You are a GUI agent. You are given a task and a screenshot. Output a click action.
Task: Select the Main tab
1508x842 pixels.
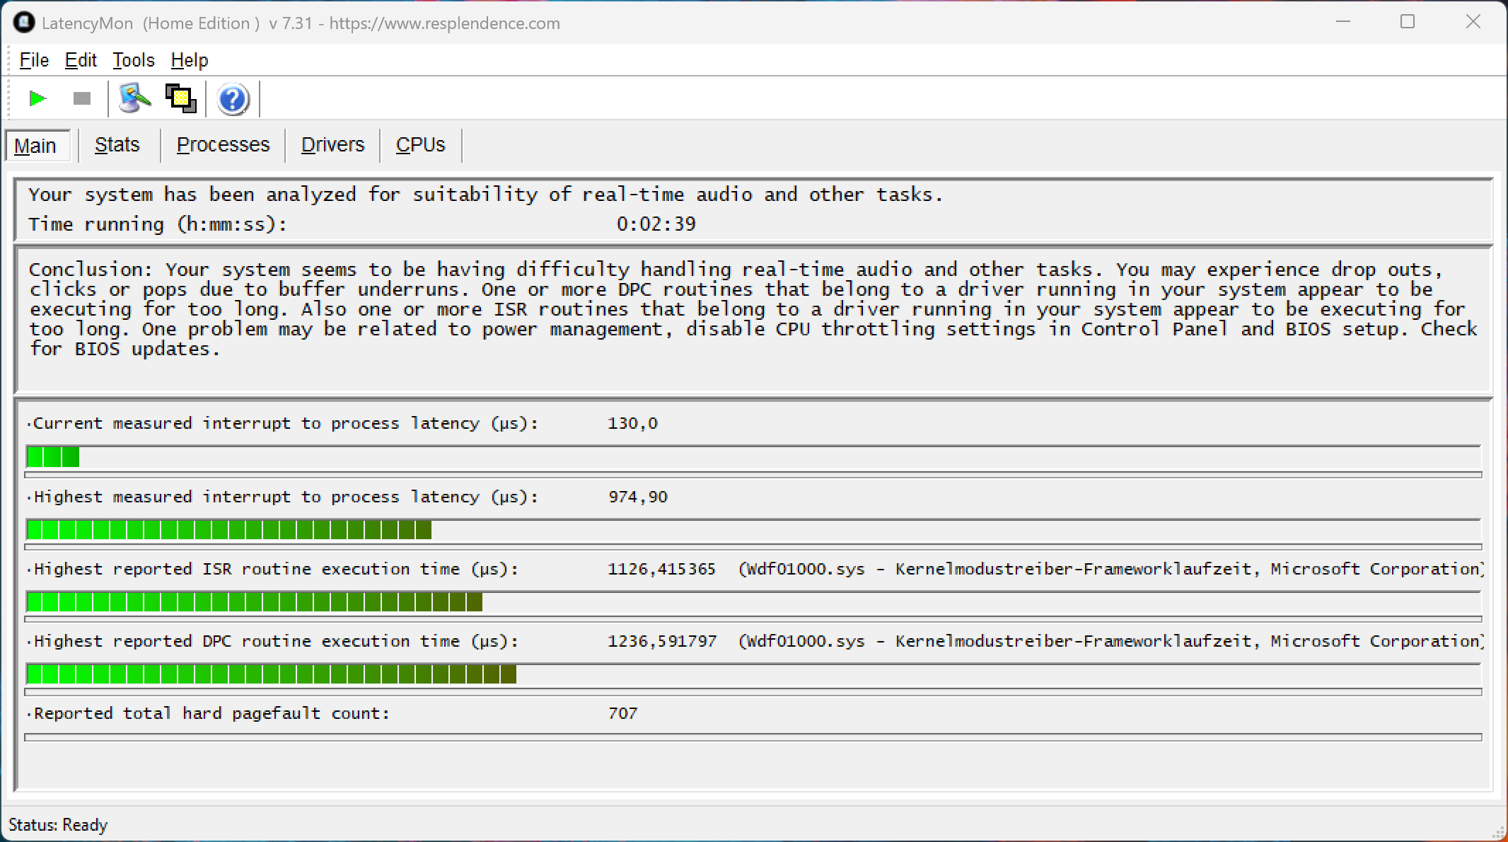(35, 146)
